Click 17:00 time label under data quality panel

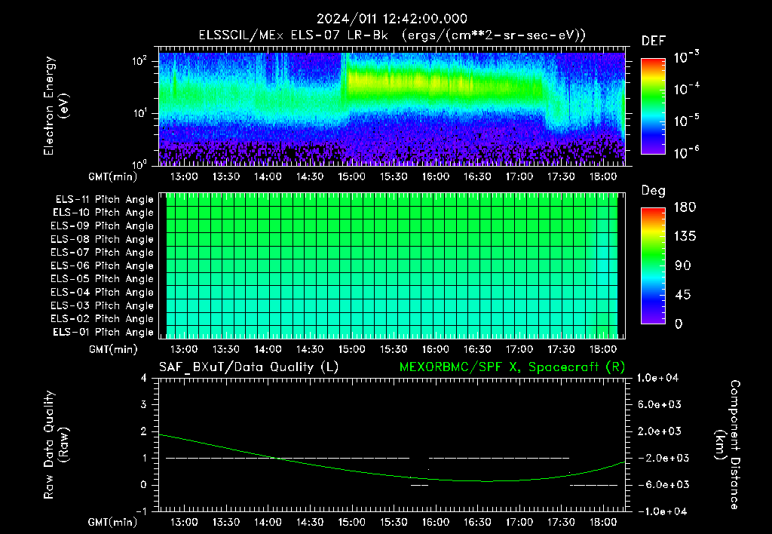pyautogui.click(x=519, y=522)
